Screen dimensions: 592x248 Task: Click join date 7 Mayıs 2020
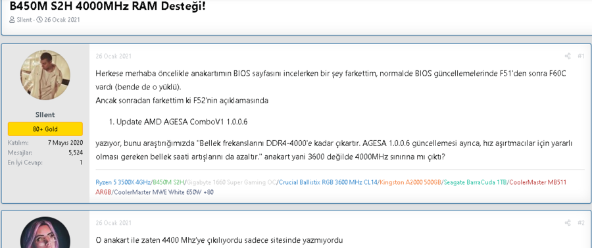(65, 143)
